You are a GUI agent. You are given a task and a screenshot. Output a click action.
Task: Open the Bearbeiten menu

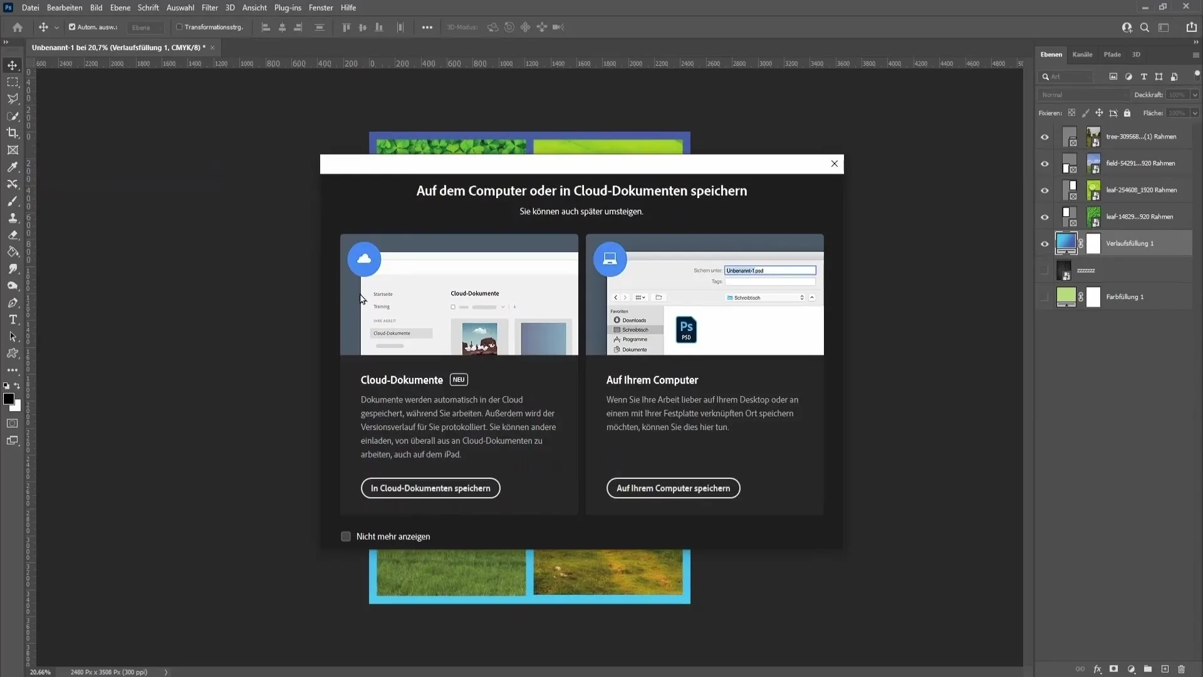tap(65, 8)
